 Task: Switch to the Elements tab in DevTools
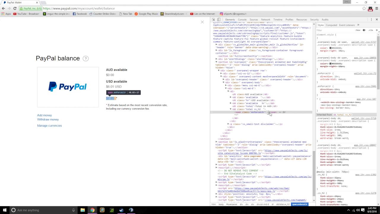(x=230, y=20)
